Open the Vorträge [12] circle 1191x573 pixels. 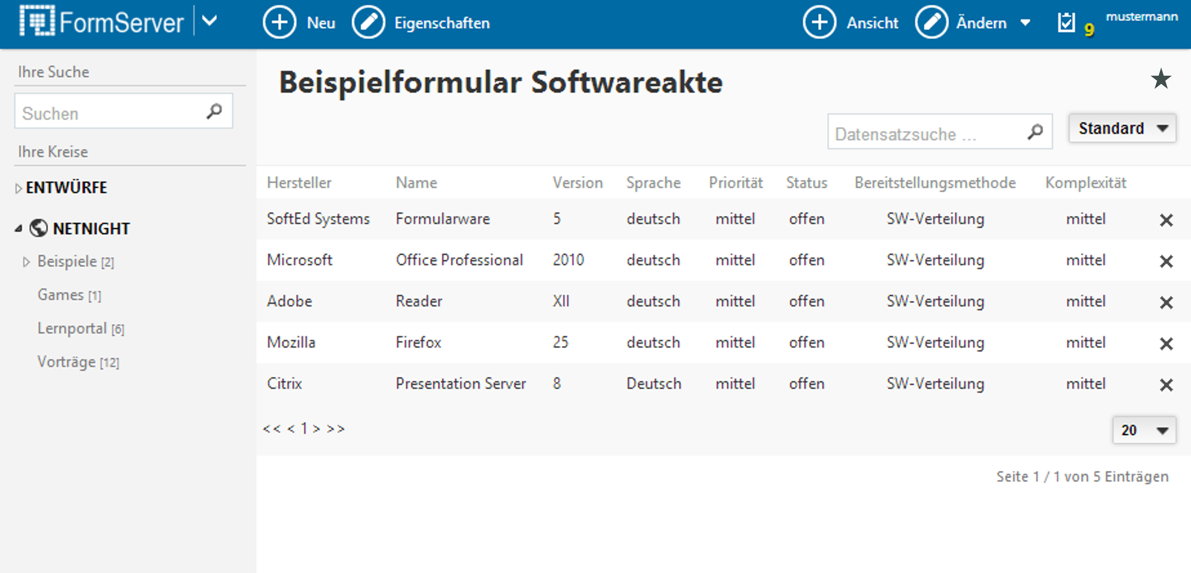(x=78, y=362)
